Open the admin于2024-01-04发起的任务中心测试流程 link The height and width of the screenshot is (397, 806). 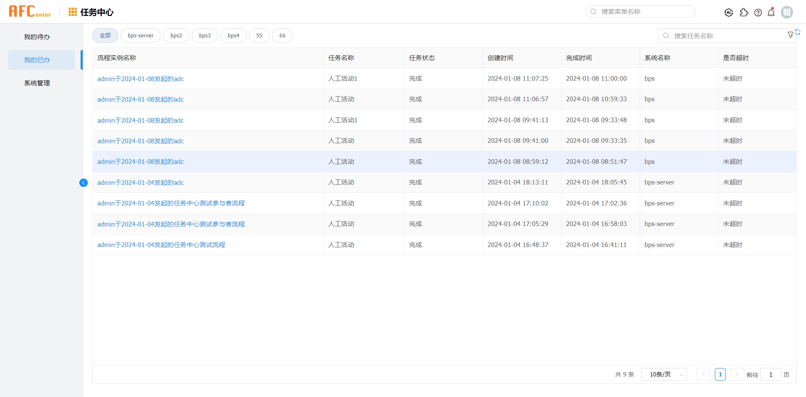[x=161, y=245]
